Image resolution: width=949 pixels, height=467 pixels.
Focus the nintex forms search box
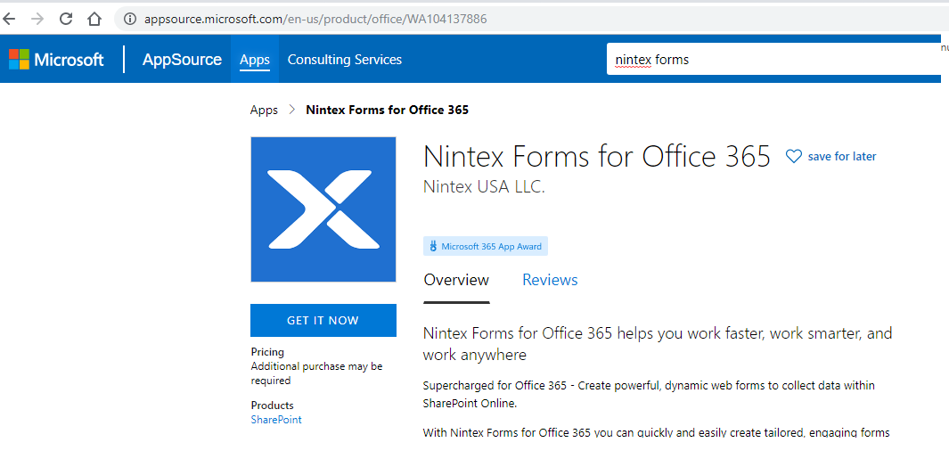click(x=766, y=60)
